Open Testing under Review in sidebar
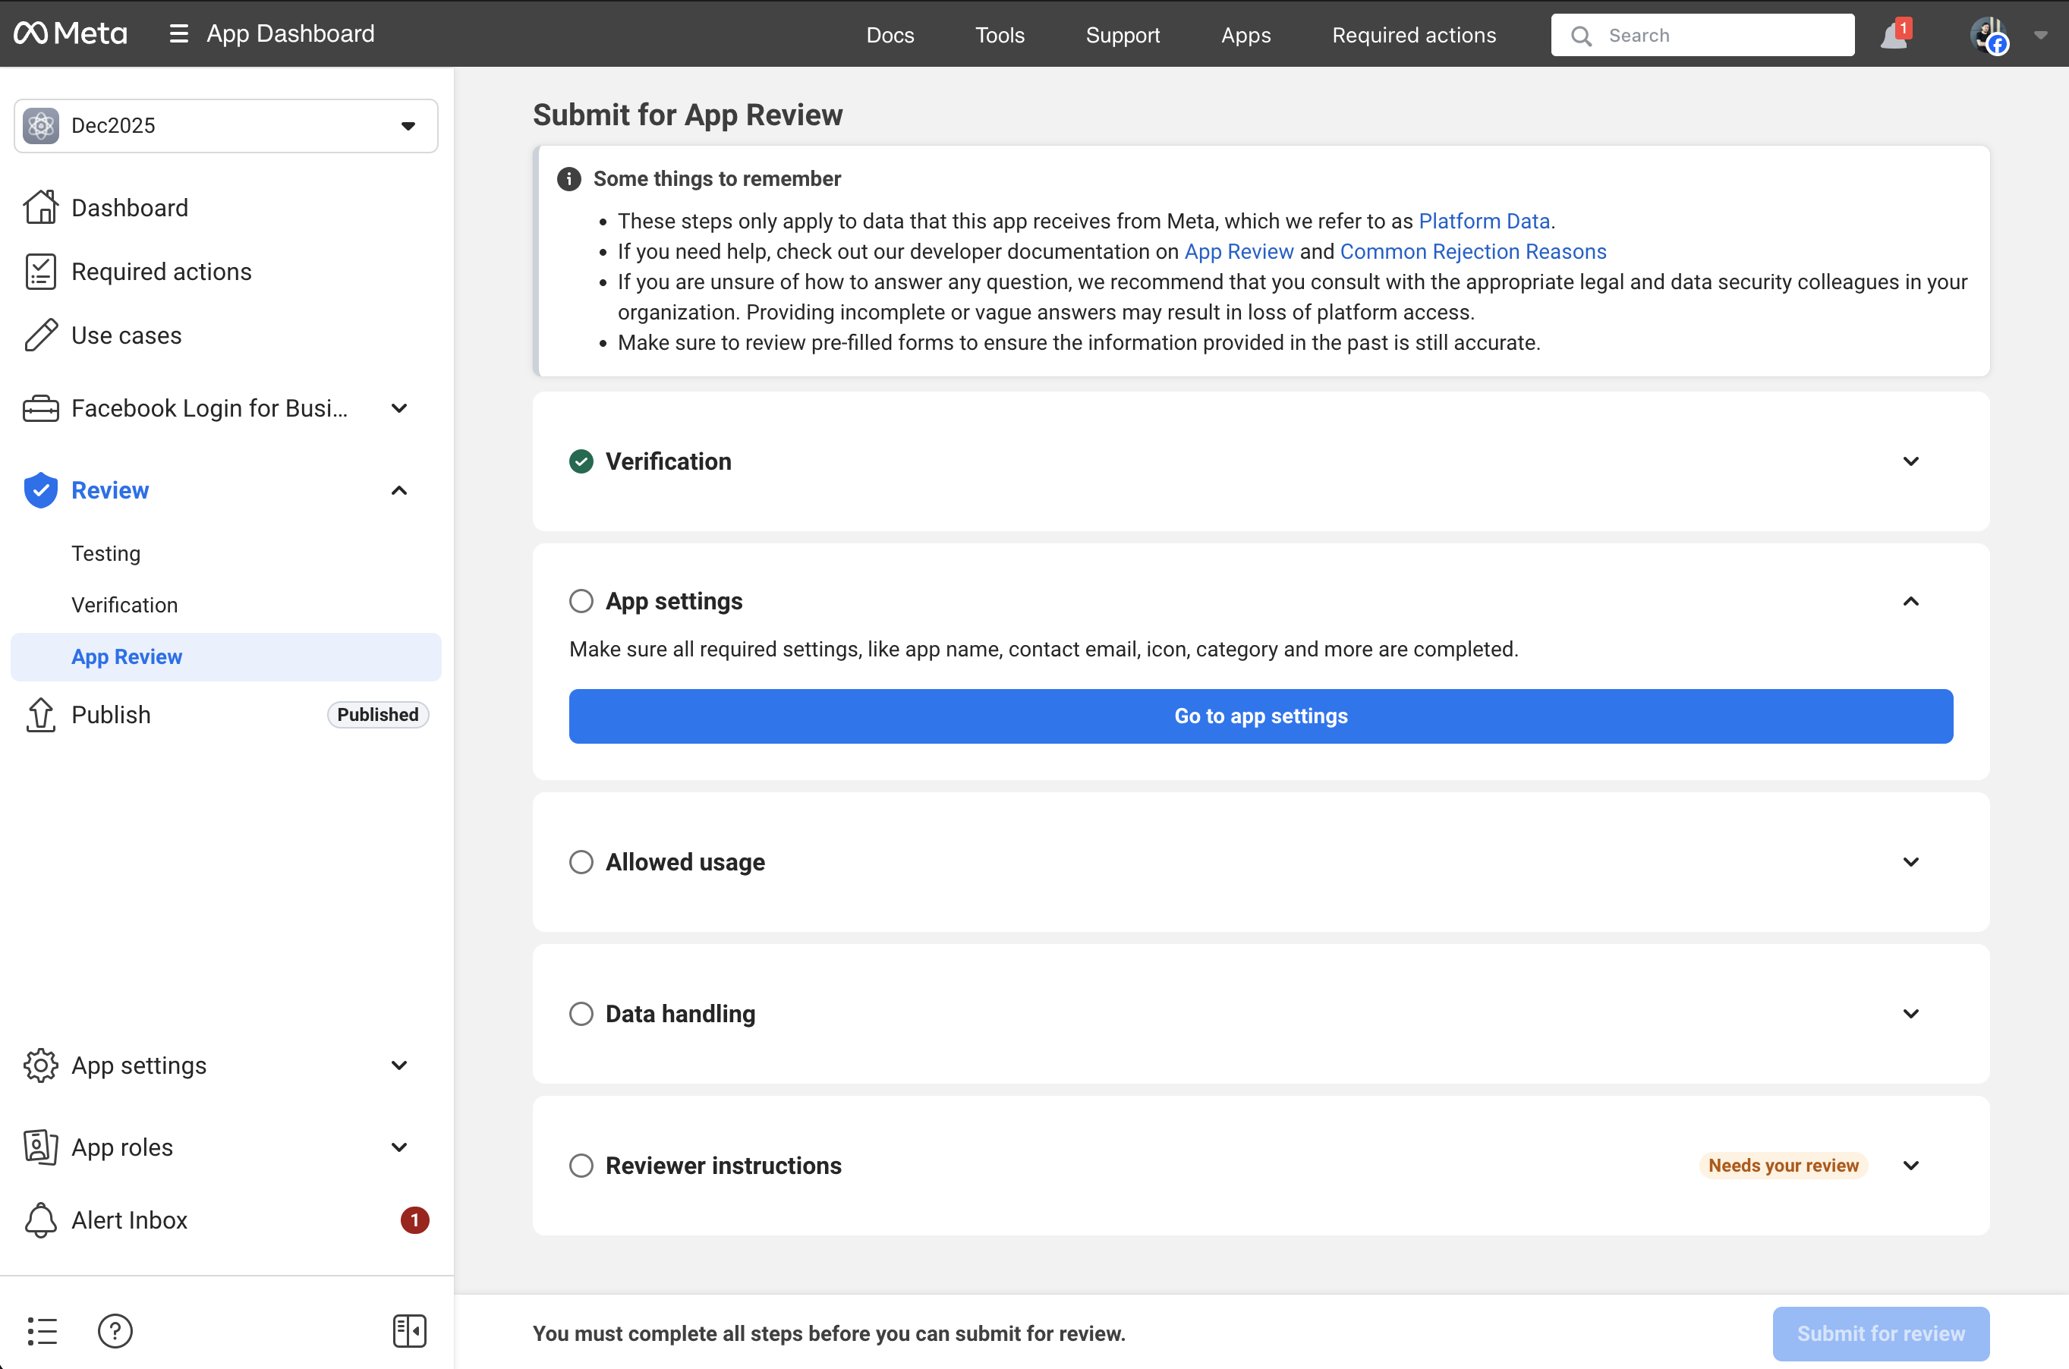Viewport: 2069px width, 1369px height. pos(105,553)
